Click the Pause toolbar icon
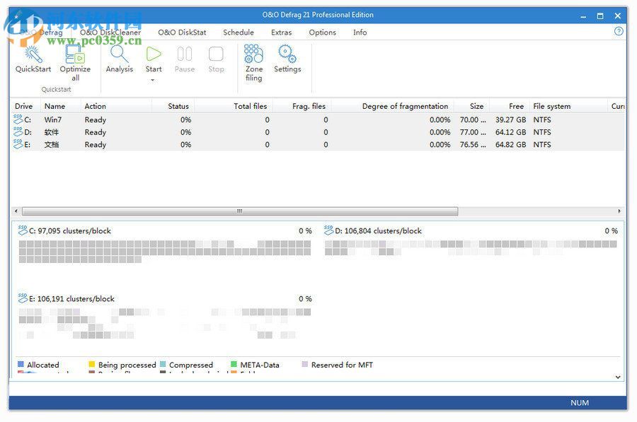The height and width of the screenshot is (422, 637). [185, 54]
